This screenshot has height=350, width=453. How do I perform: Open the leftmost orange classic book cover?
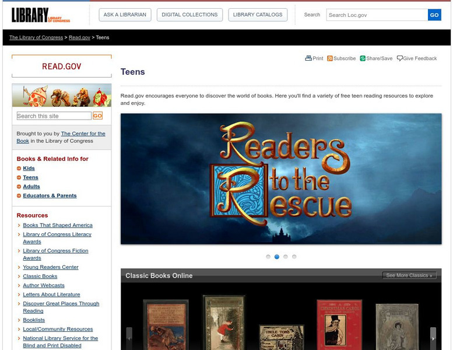(x=166, y=325)
